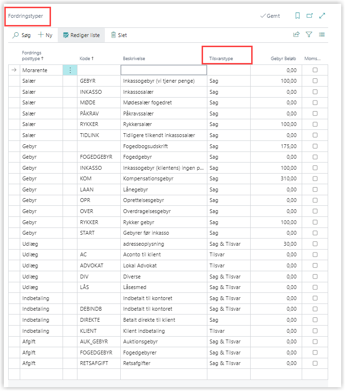
Task: Click Beskrivelse input field in first row
Action: 164,70
